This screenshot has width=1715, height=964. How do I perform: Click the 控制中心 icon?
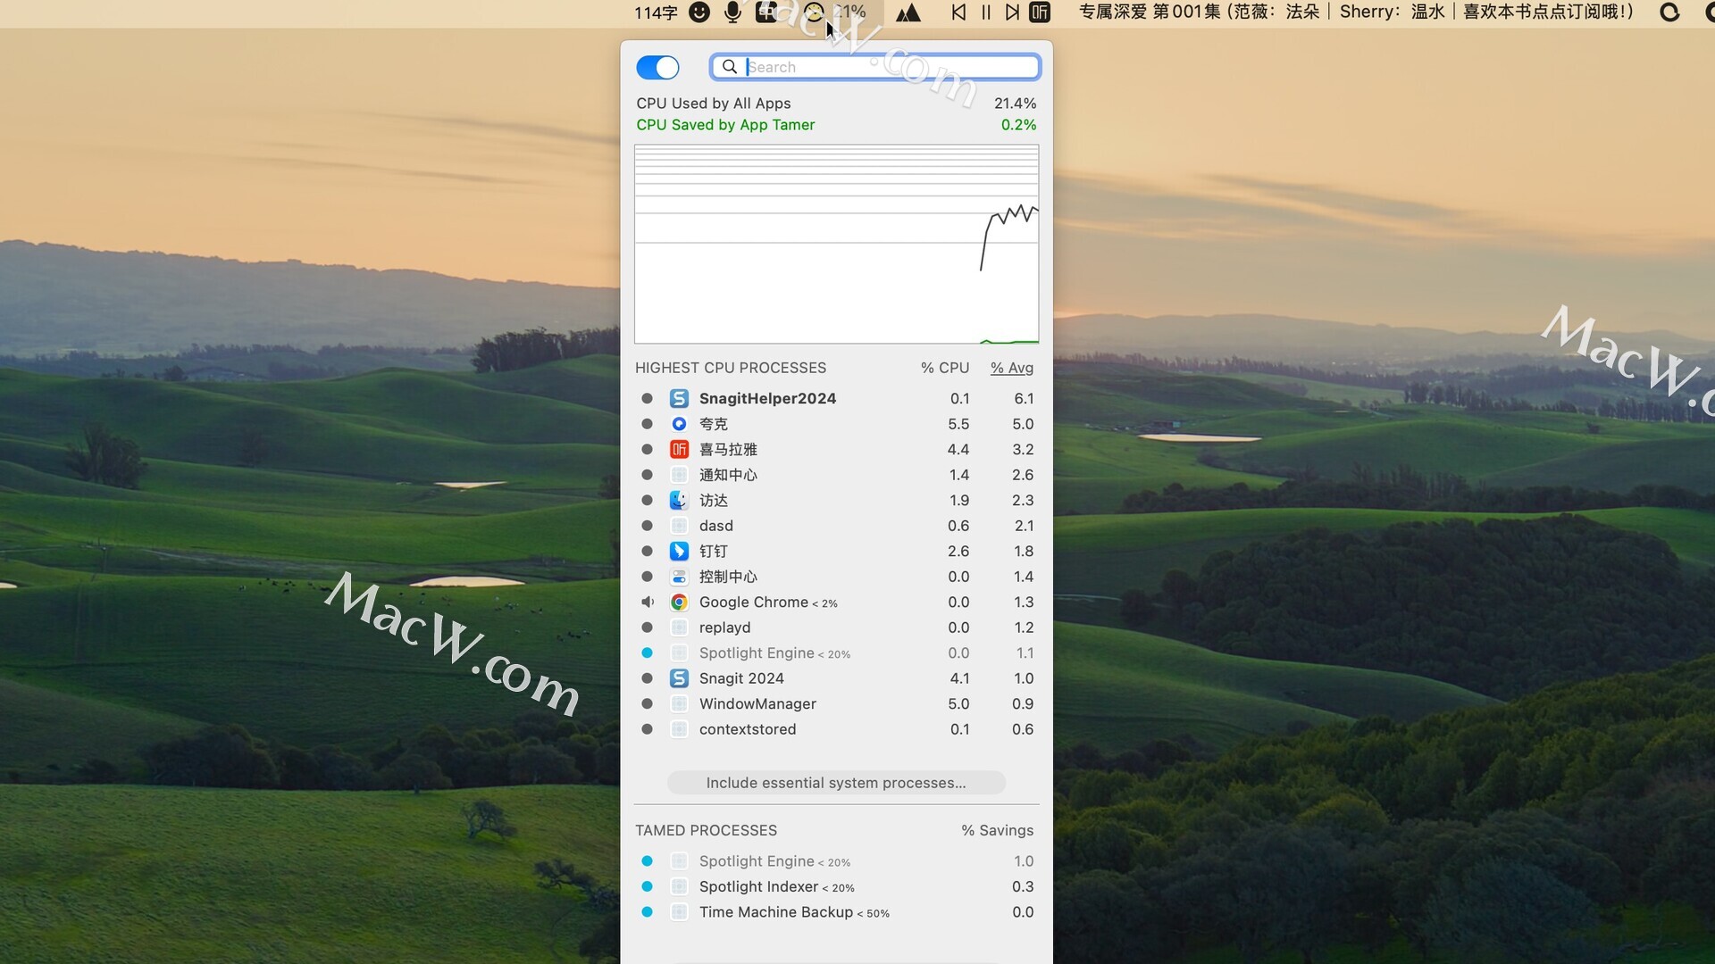click(x=679, y=577)
